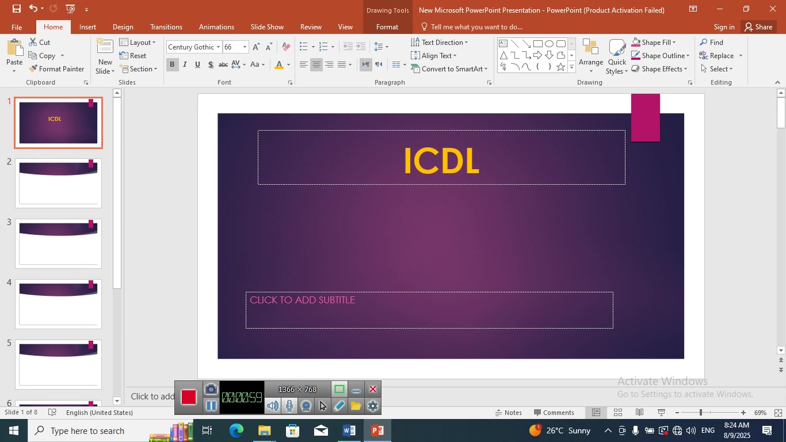Screen dimensions: 786x442
Task: Insert a Text Box from the shapes gallery
Action: click(503, 44)
